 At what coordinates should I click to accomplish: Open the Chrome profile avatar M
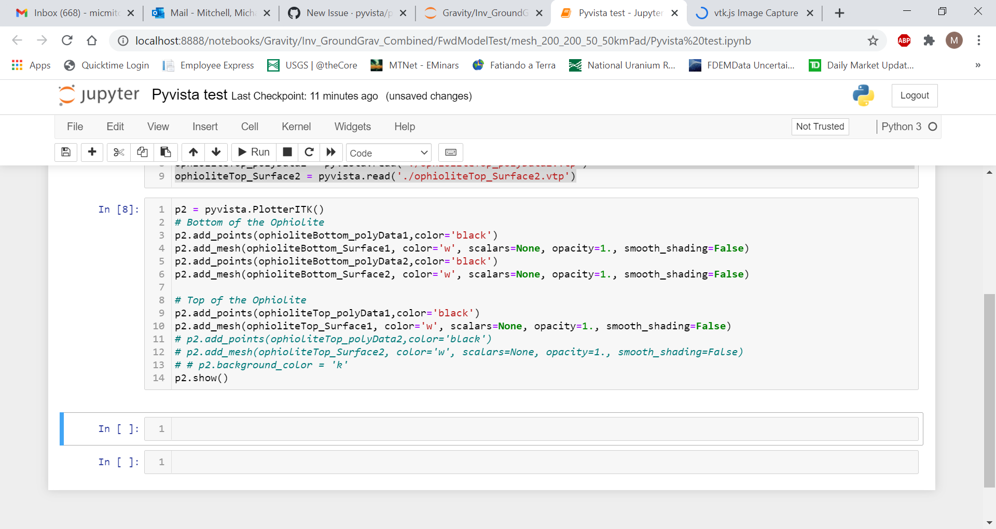click(x=954, y=40)
